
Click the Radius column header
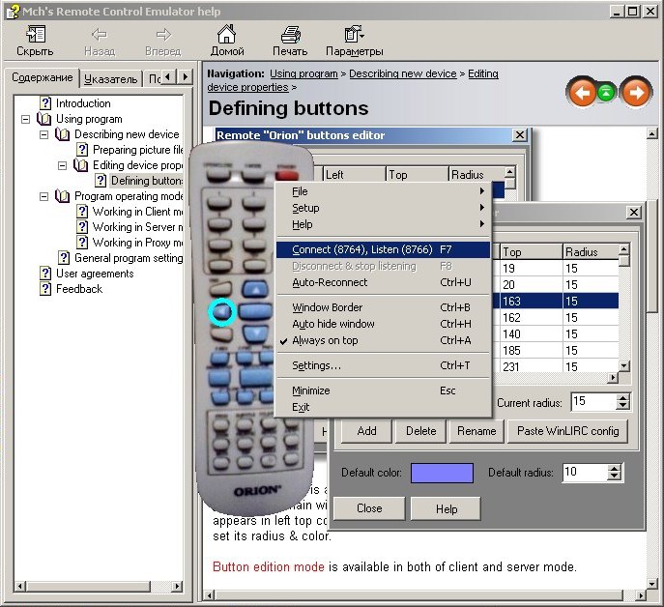tap(591, 251)
